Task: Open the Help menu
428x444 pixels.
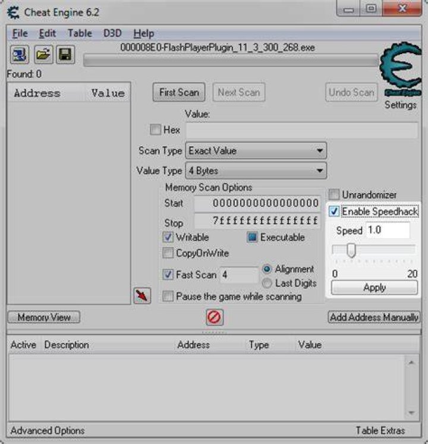Action: click(144, 33)
